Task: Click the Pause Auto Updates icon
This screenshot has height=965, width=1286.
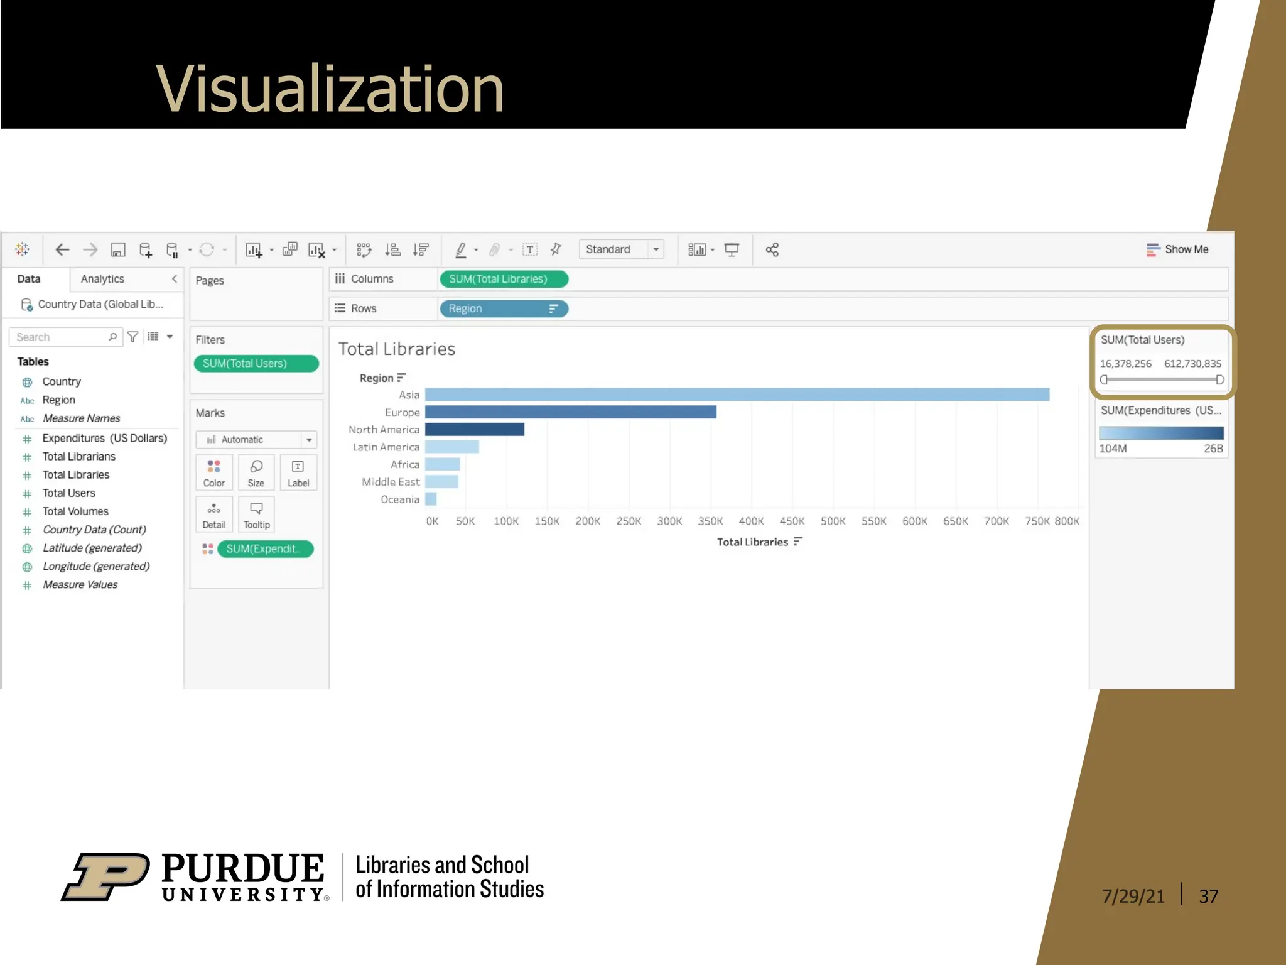Action: (173, 250)
